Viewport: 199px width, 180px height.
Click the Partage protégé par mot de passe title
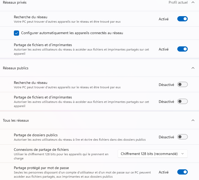click(x=41, y=168)
